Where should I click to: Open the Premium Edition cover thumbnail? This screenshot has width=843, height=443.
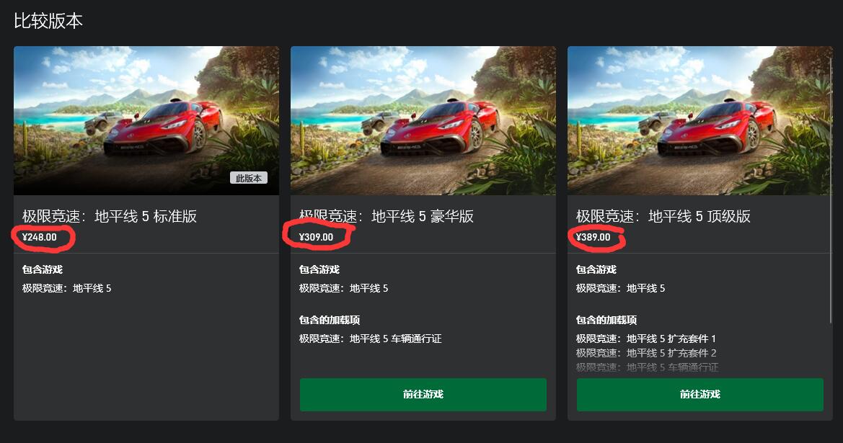point(700,120)
